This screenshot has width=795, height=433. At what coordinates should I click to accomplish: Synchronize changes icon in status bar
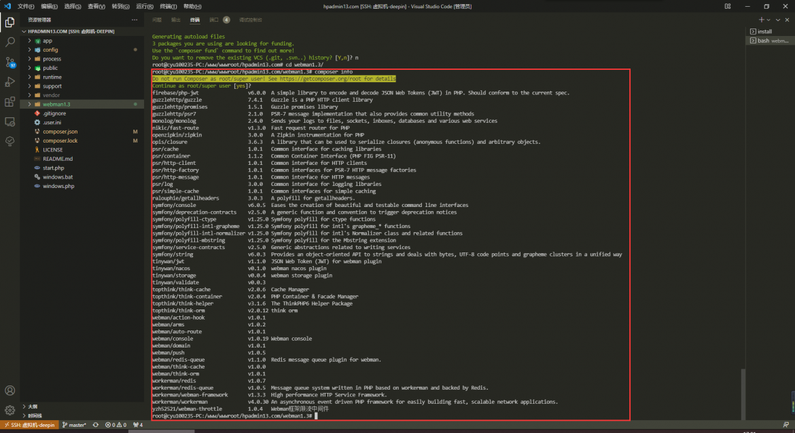(x=95, y=425)
